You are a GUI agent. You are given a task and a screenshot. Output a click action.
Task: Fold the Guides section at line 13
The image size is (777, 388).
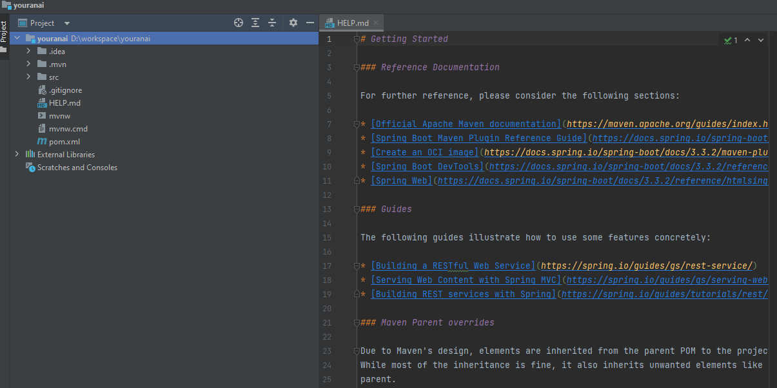[355, 209]
